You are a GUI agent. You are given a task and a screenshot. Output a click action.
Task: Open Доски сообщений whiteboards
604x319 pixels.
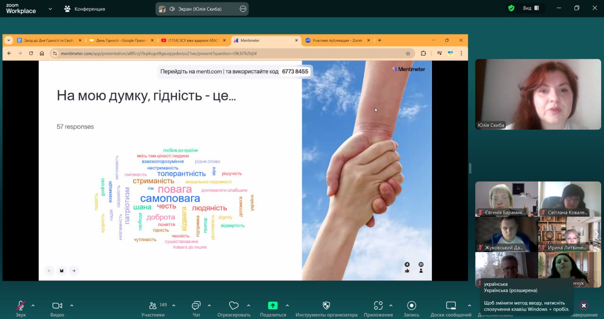451,308
